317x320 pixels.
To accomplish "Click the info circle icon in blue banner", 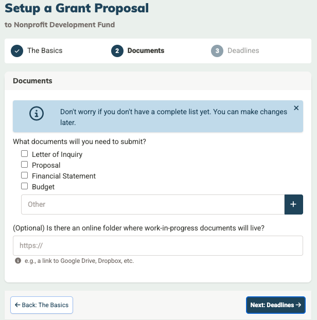I will pos(37,114).
